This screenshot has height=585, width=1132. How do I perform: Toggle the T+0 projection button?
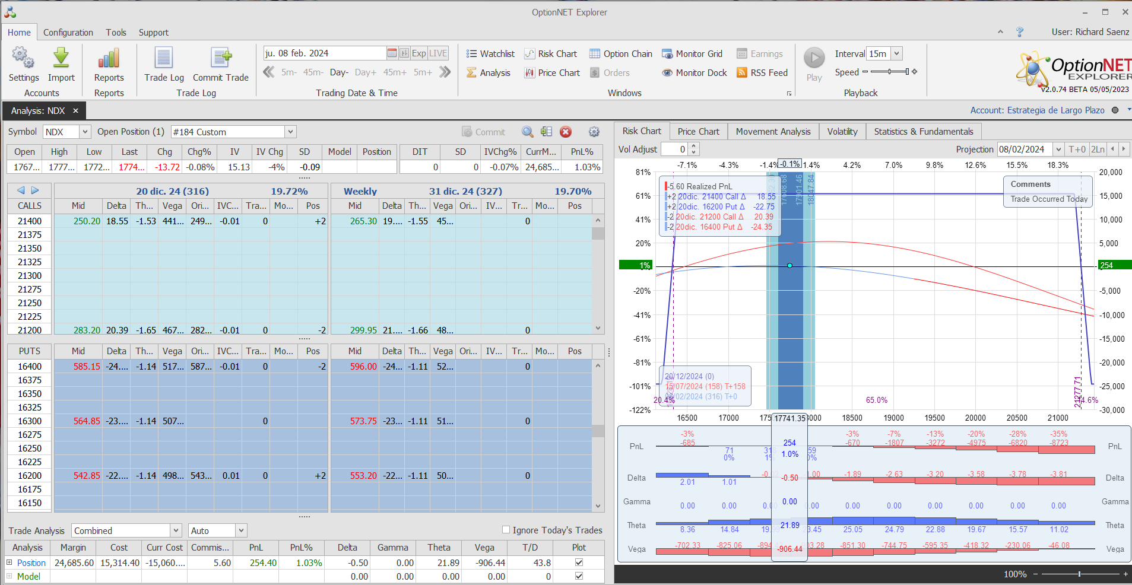click(x=1077, y=150)
